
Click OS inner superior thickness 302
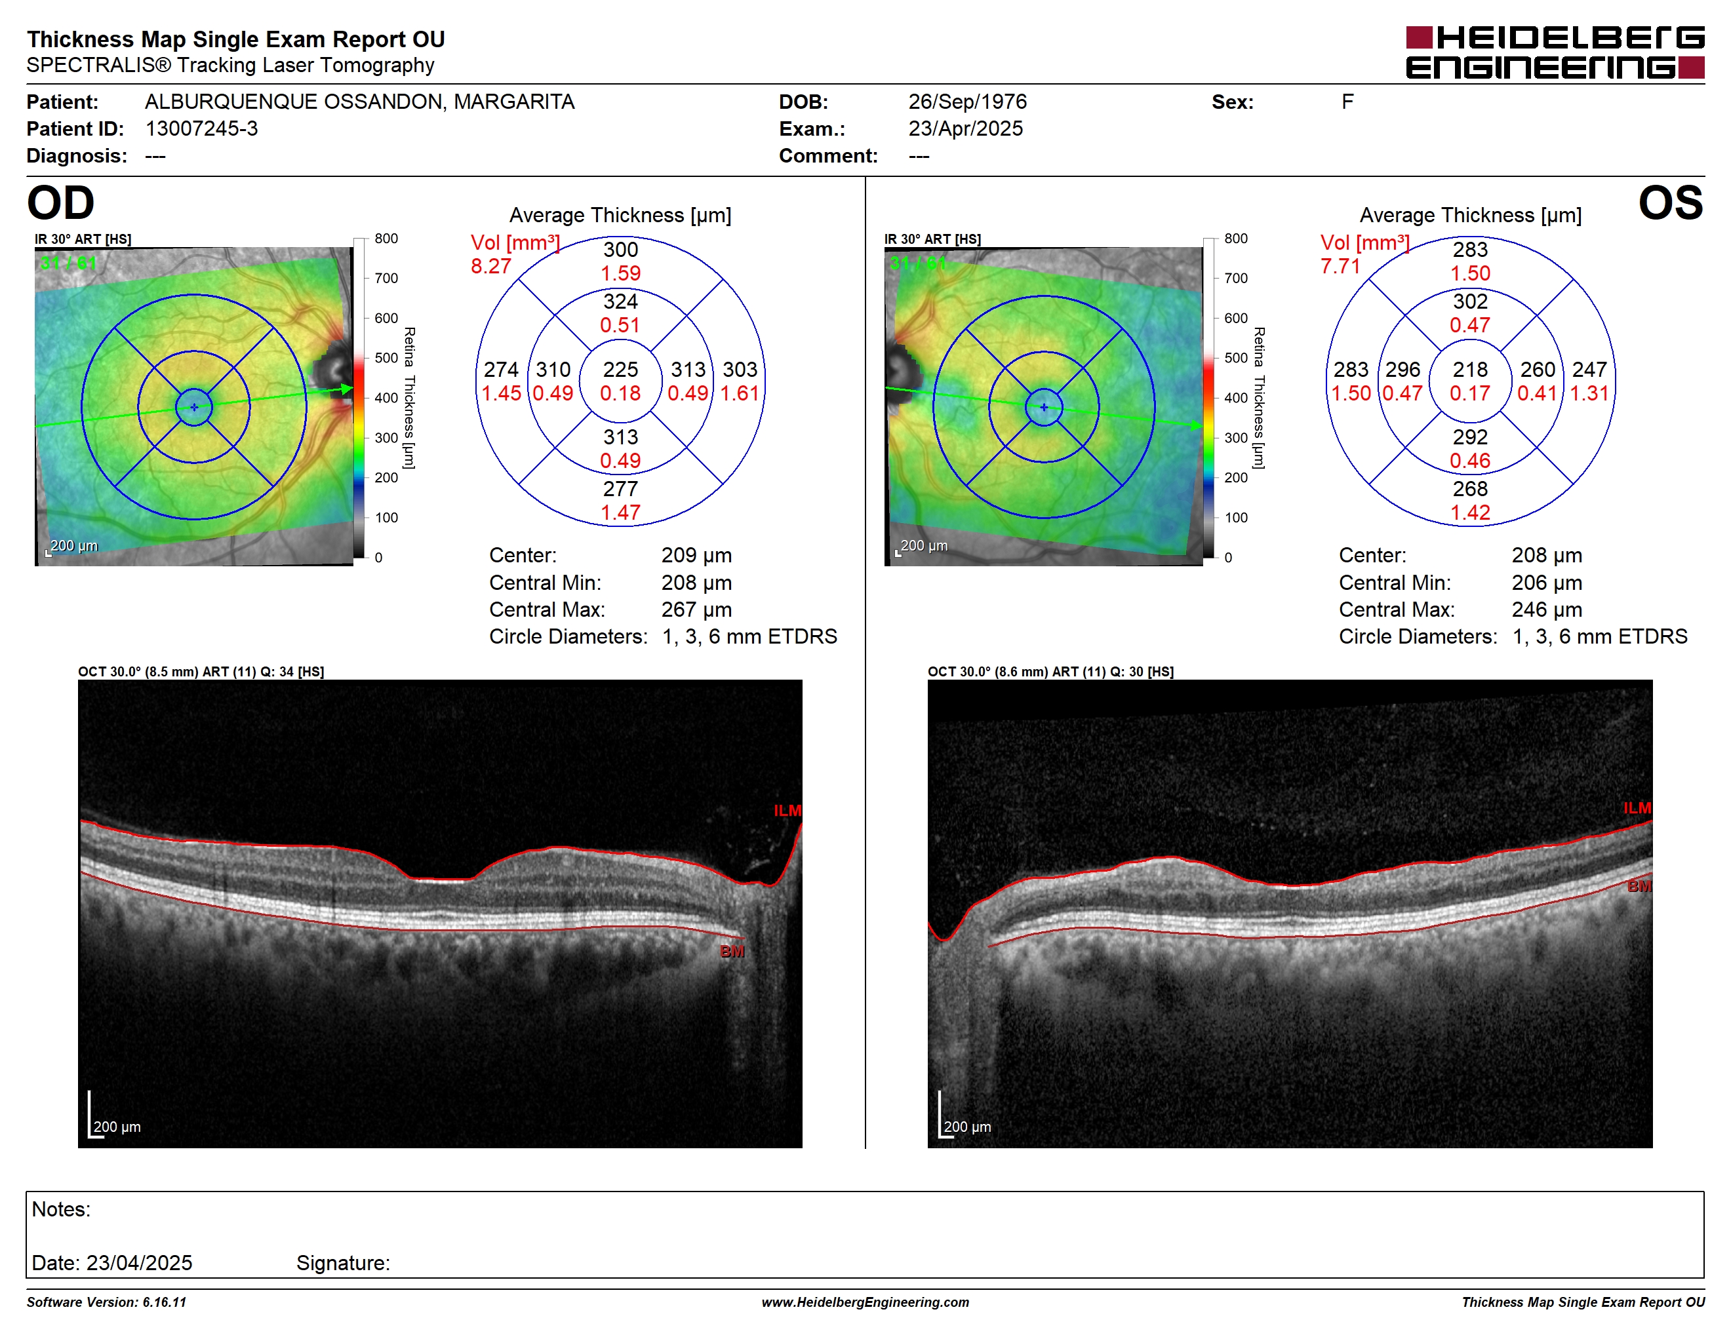coord(1470,301)
